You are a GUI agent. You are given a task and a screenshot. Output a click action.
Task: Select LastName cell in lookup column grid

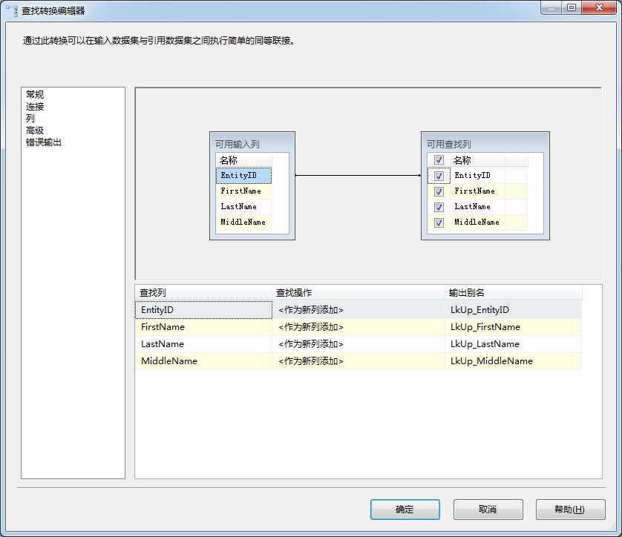click(203, 344)
